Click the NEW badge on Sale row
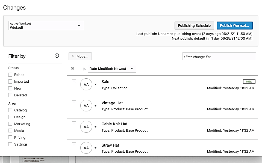The width and height of the screenshot is (262, 163). [249, 82]
